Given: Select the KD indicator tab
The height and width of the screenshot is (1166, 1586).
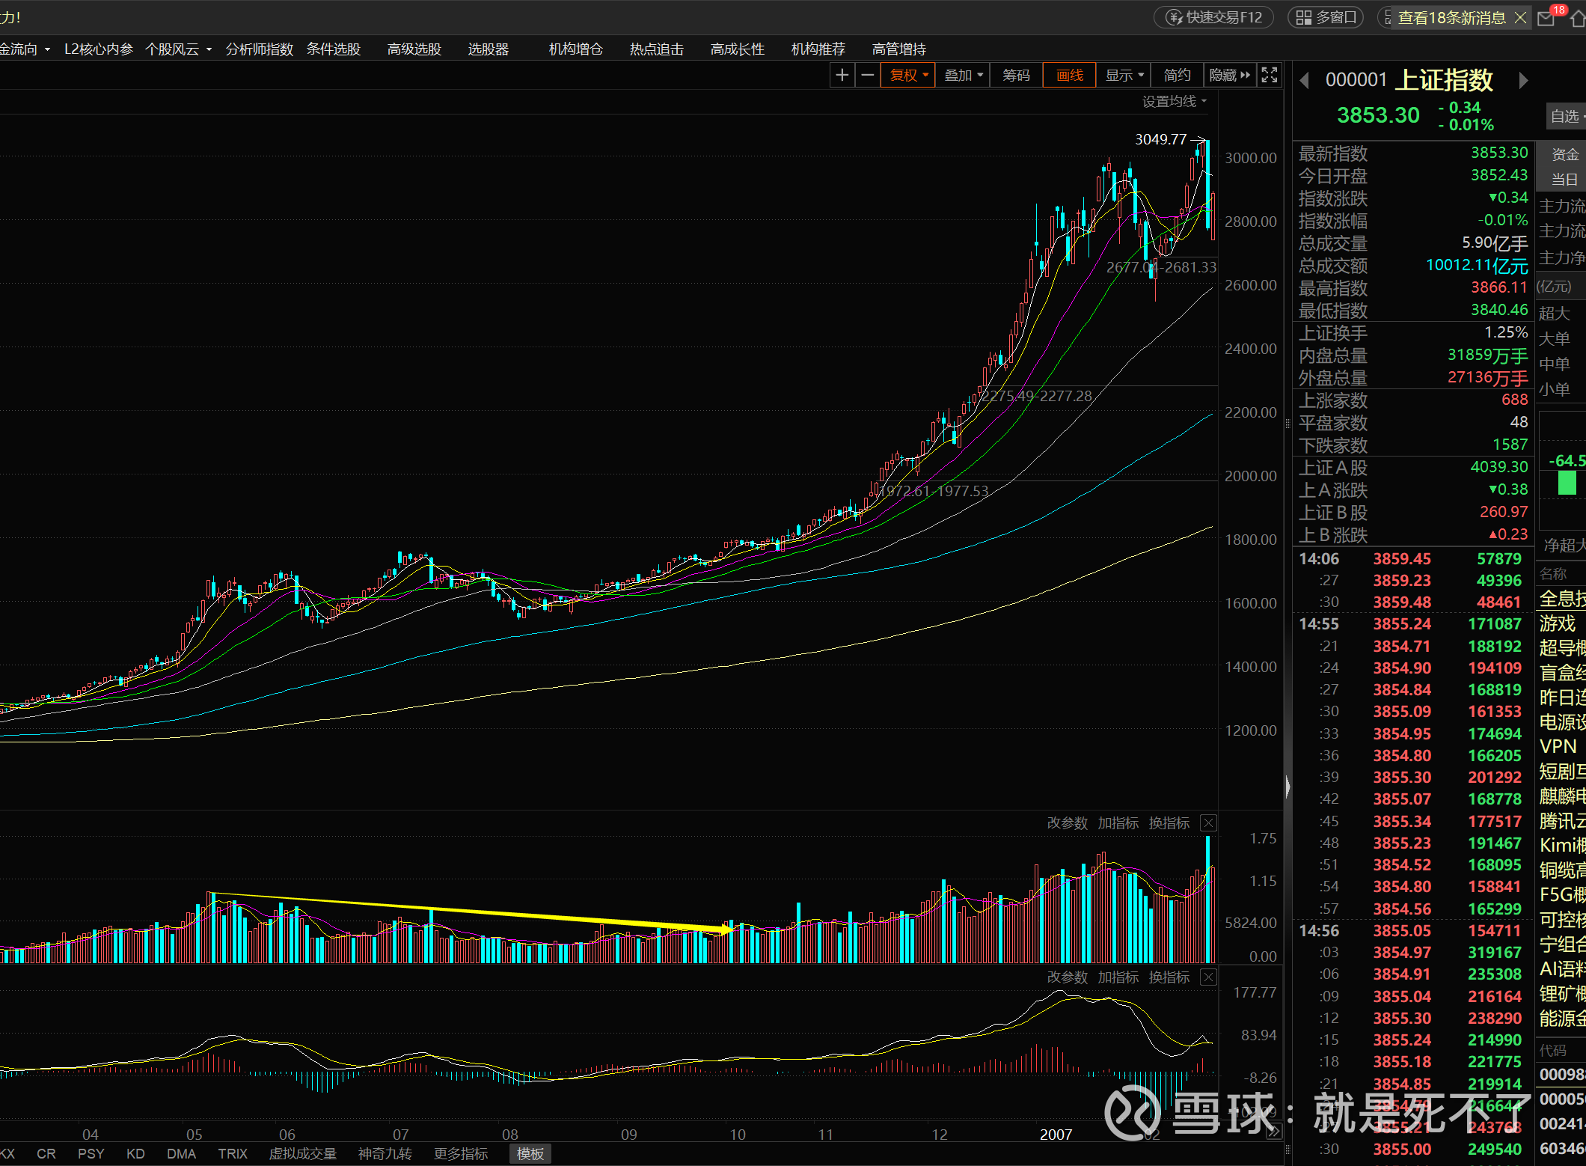Looking at the screenshot, I should click(x=135, y=1153).
